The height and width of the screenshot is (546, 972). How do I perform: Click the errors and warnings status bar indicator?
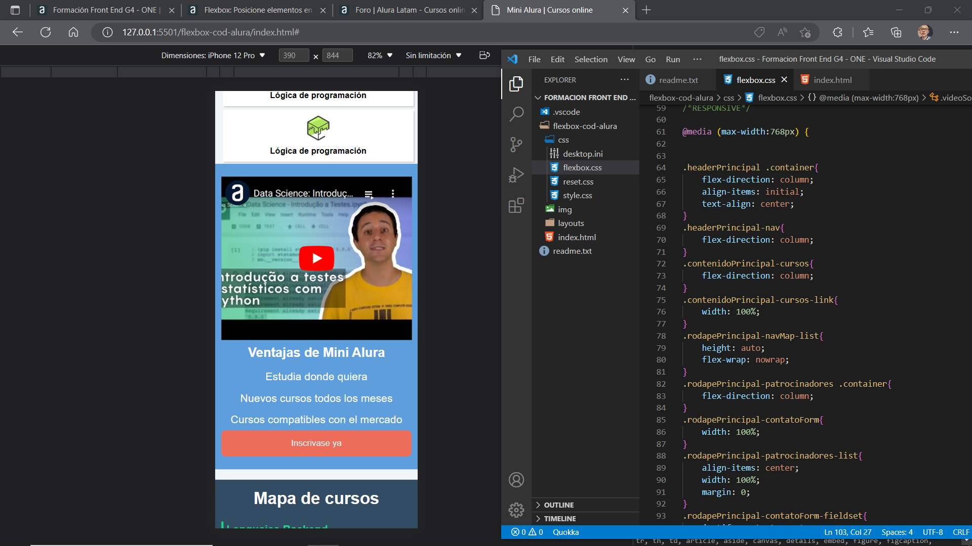point(527,532)
